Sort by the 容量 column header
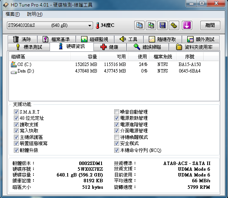Image resolution: width=228 pixels, height=198 pixels. pos(85,57)
